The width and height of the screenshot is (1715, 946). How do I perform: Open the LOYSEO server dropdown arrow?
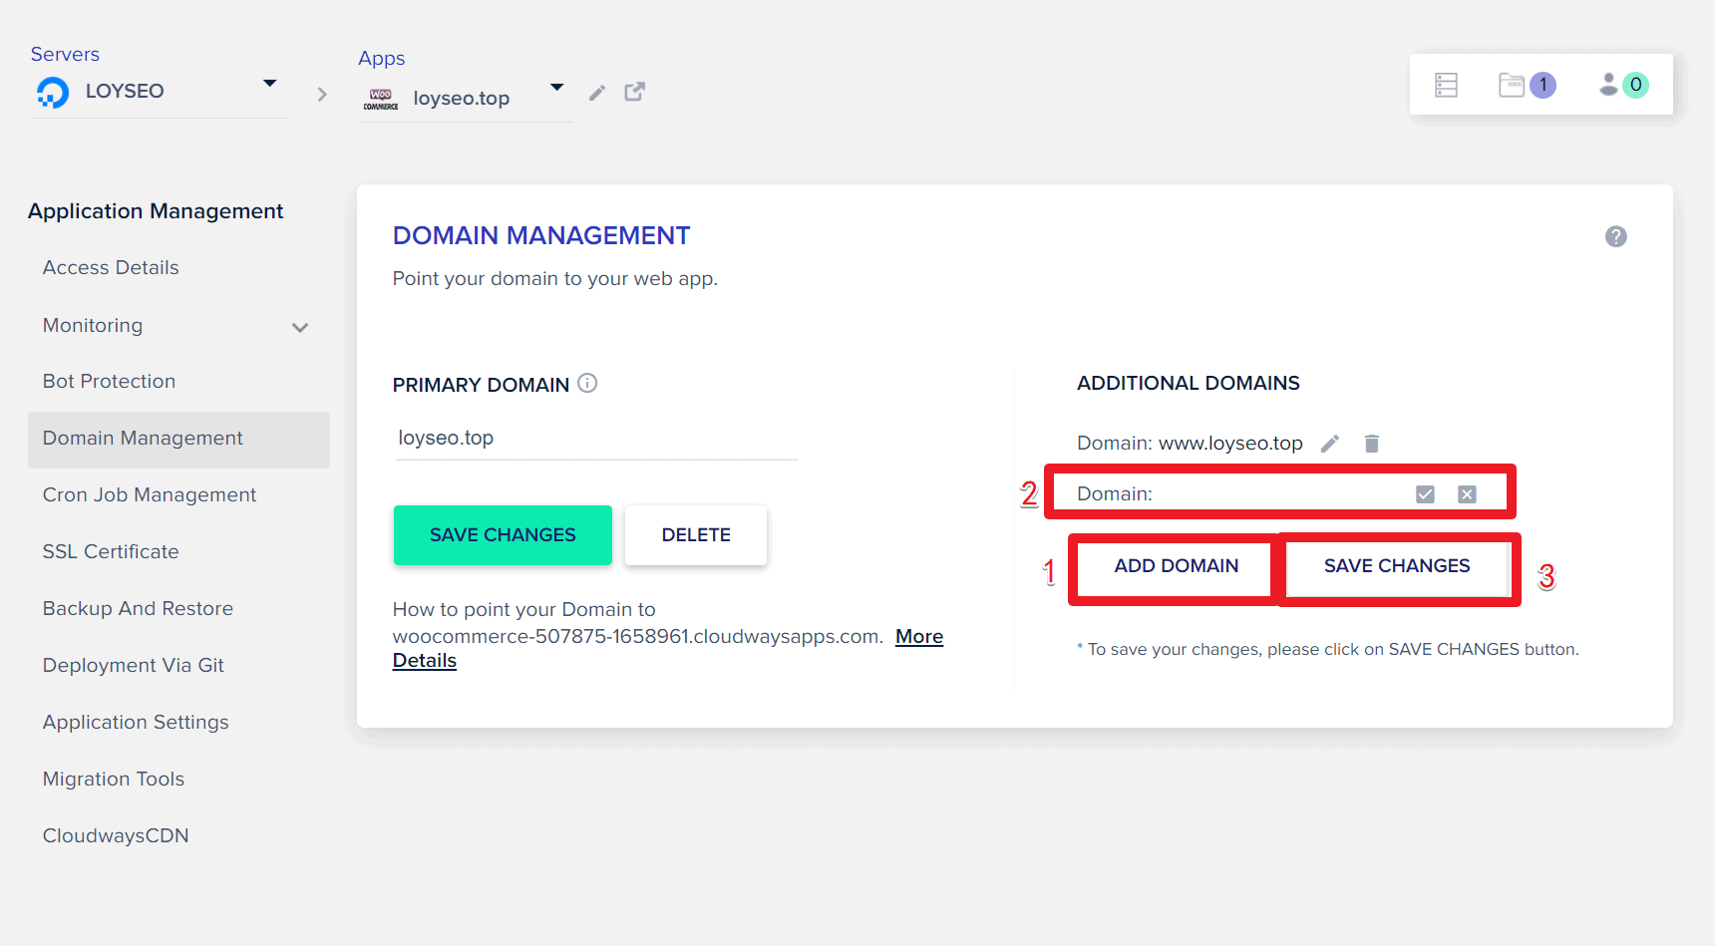click(269, 84)
